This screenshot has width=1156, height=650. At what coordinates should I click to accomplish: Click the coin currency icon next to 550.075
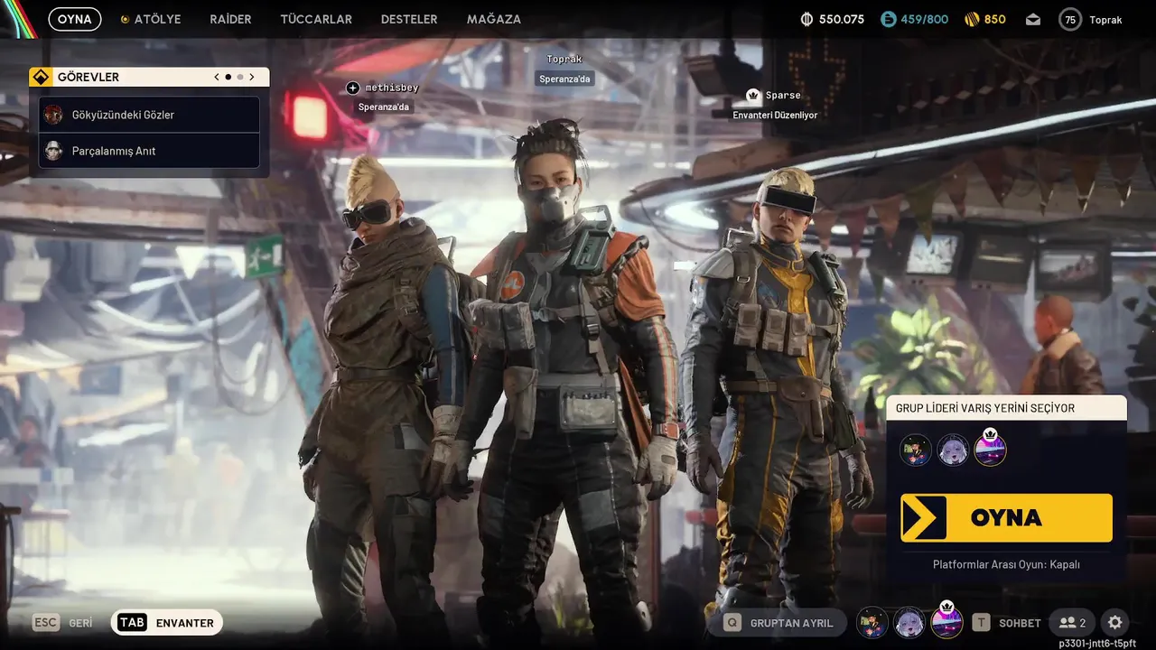pyautogui.click(x=807, y=19)
